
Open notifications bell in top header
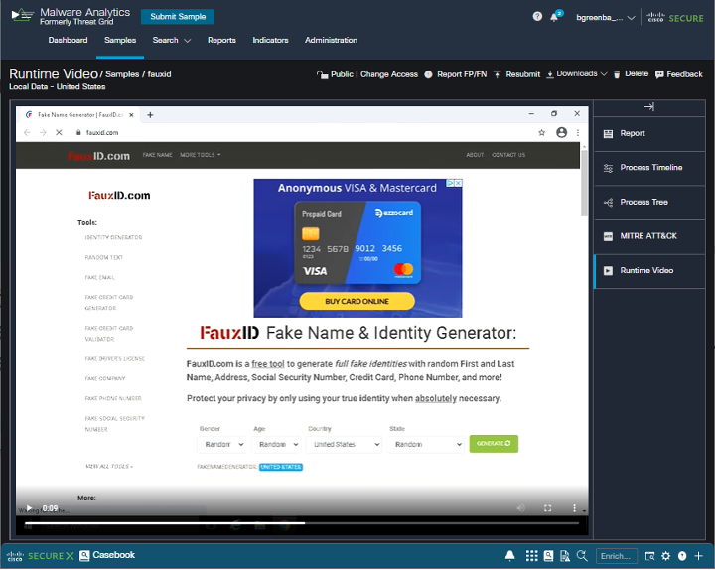click(x=554, y=17)
